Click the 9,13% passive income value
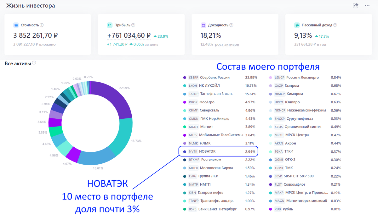The image size is (378, 224). pyautogui.click(x=303, y=36)
